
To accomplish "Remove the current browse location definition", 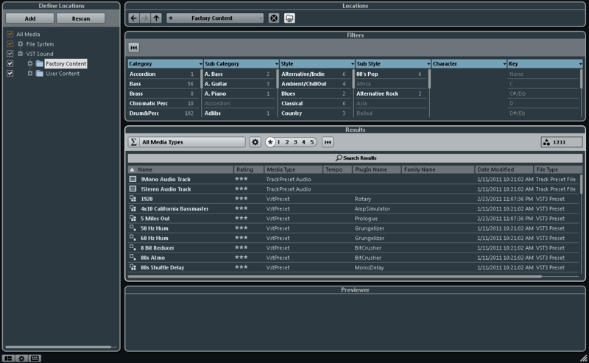I will pos(274,18).
